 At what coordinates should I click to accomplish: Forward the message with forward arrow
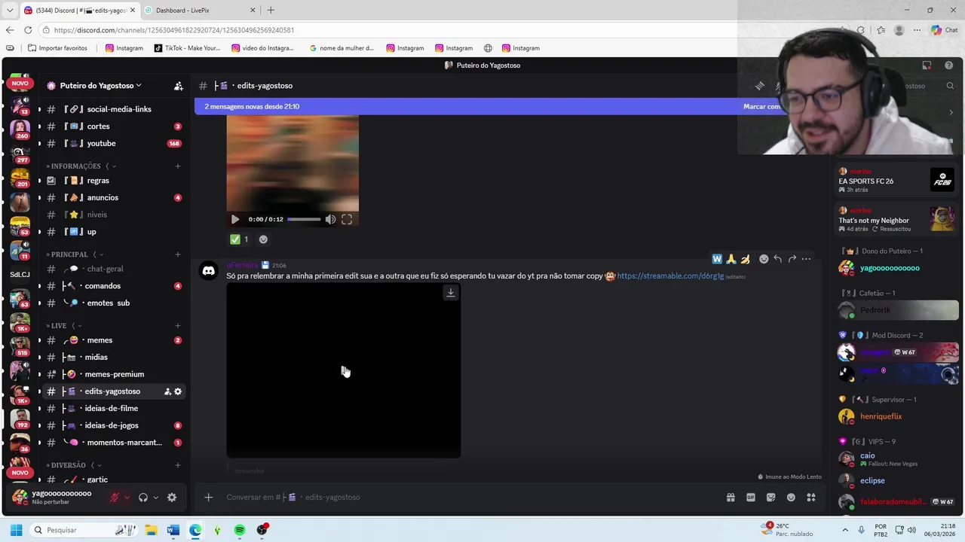click(x=792, y=259)
